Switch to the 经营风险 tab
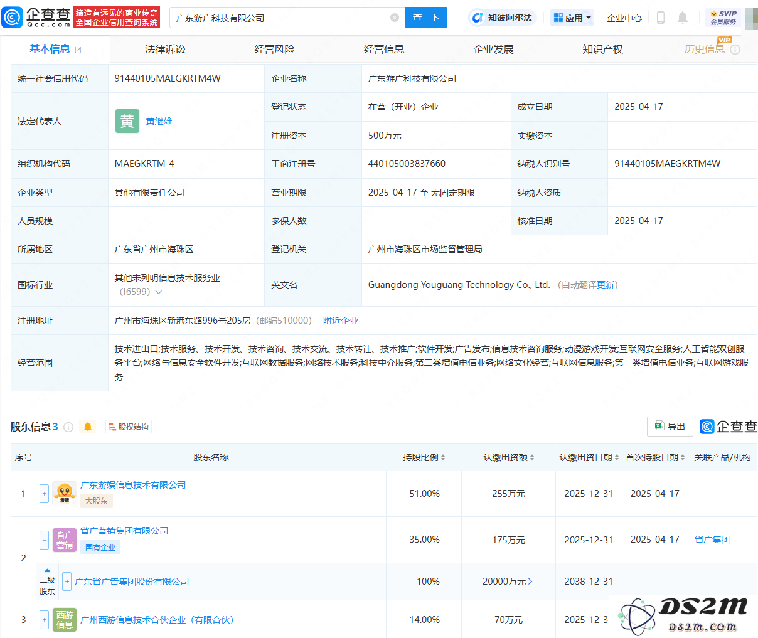This screenshot has width=758, height=638. (274, 49)
